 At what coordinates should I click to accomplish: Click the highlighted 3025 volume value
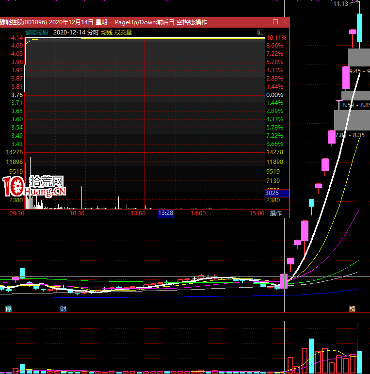(x=277, y=193)
